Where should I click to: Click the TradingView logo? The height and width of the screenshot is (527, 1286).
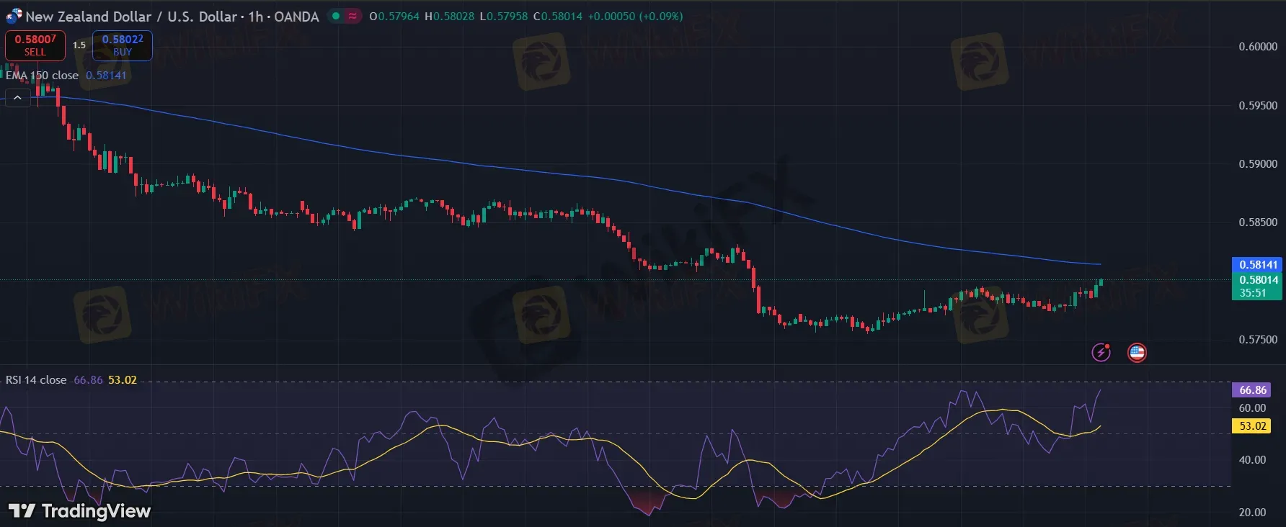(x=79, y=511)
